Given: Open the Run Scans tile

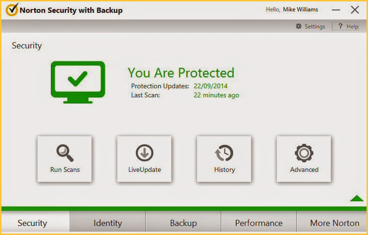Looking at the screenshot, I should (65, 159).
